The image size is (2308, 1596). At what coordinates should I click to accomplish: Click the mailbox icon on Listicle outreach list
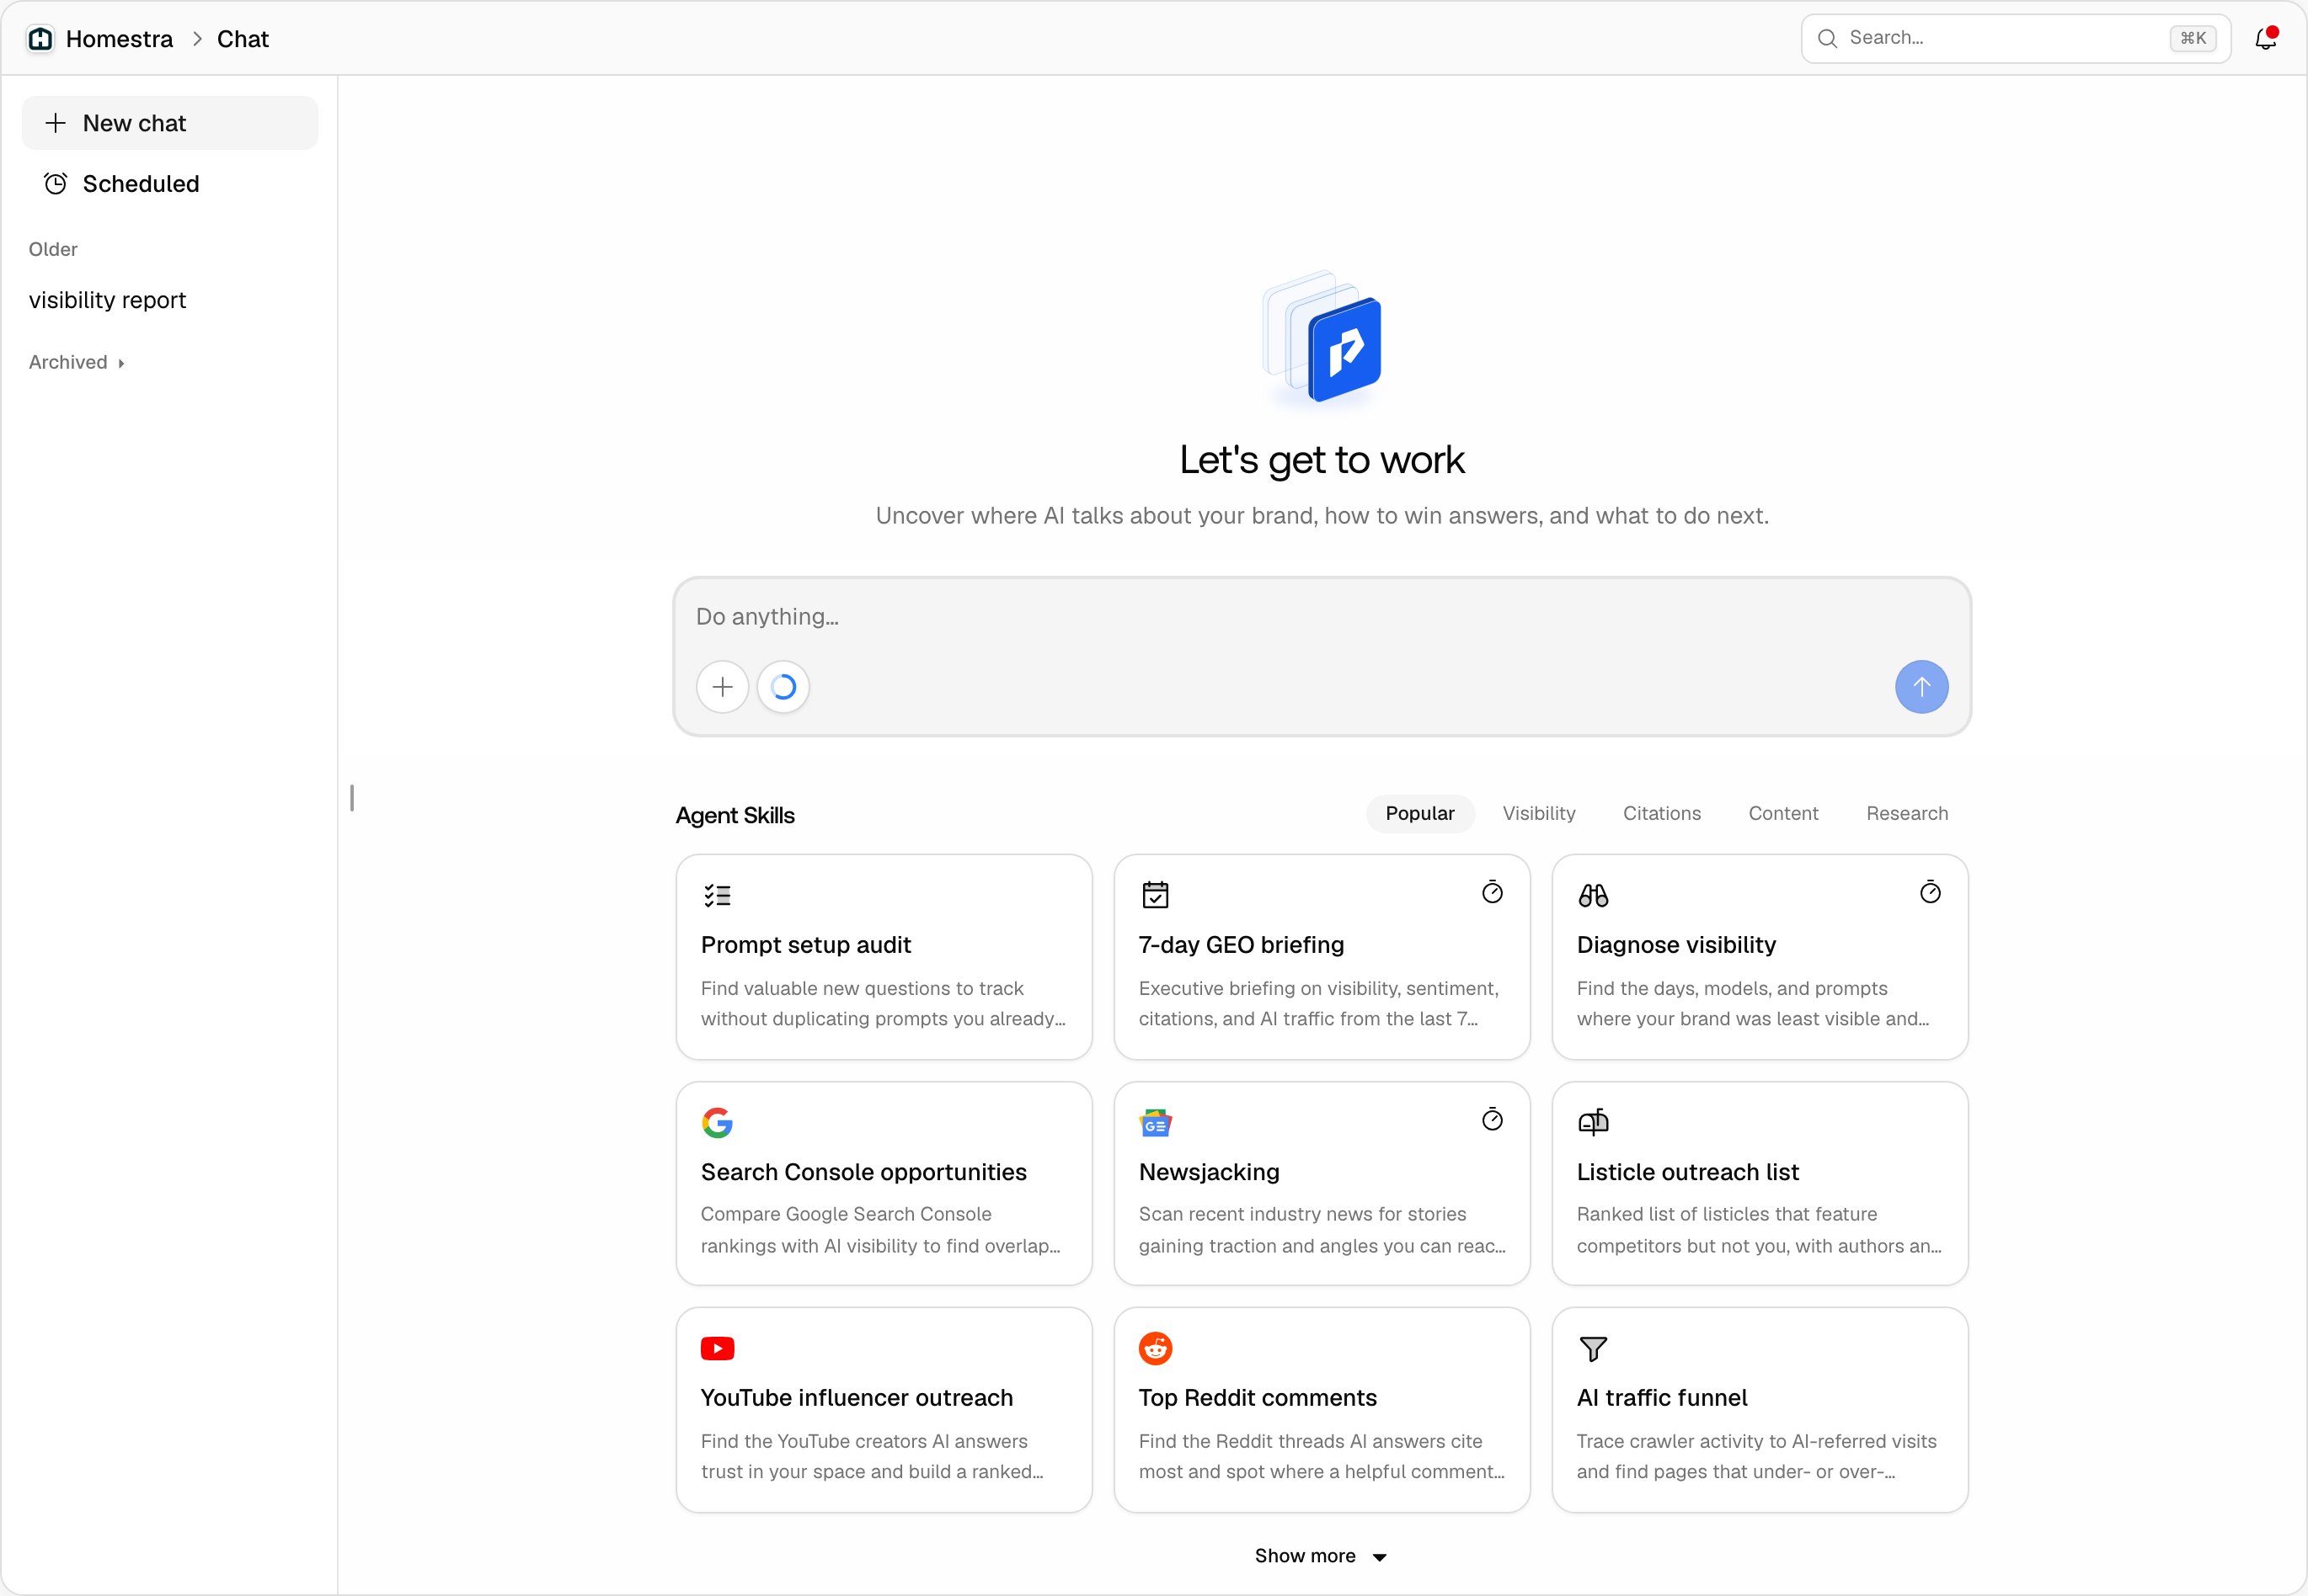[x=1593, y=1121]
